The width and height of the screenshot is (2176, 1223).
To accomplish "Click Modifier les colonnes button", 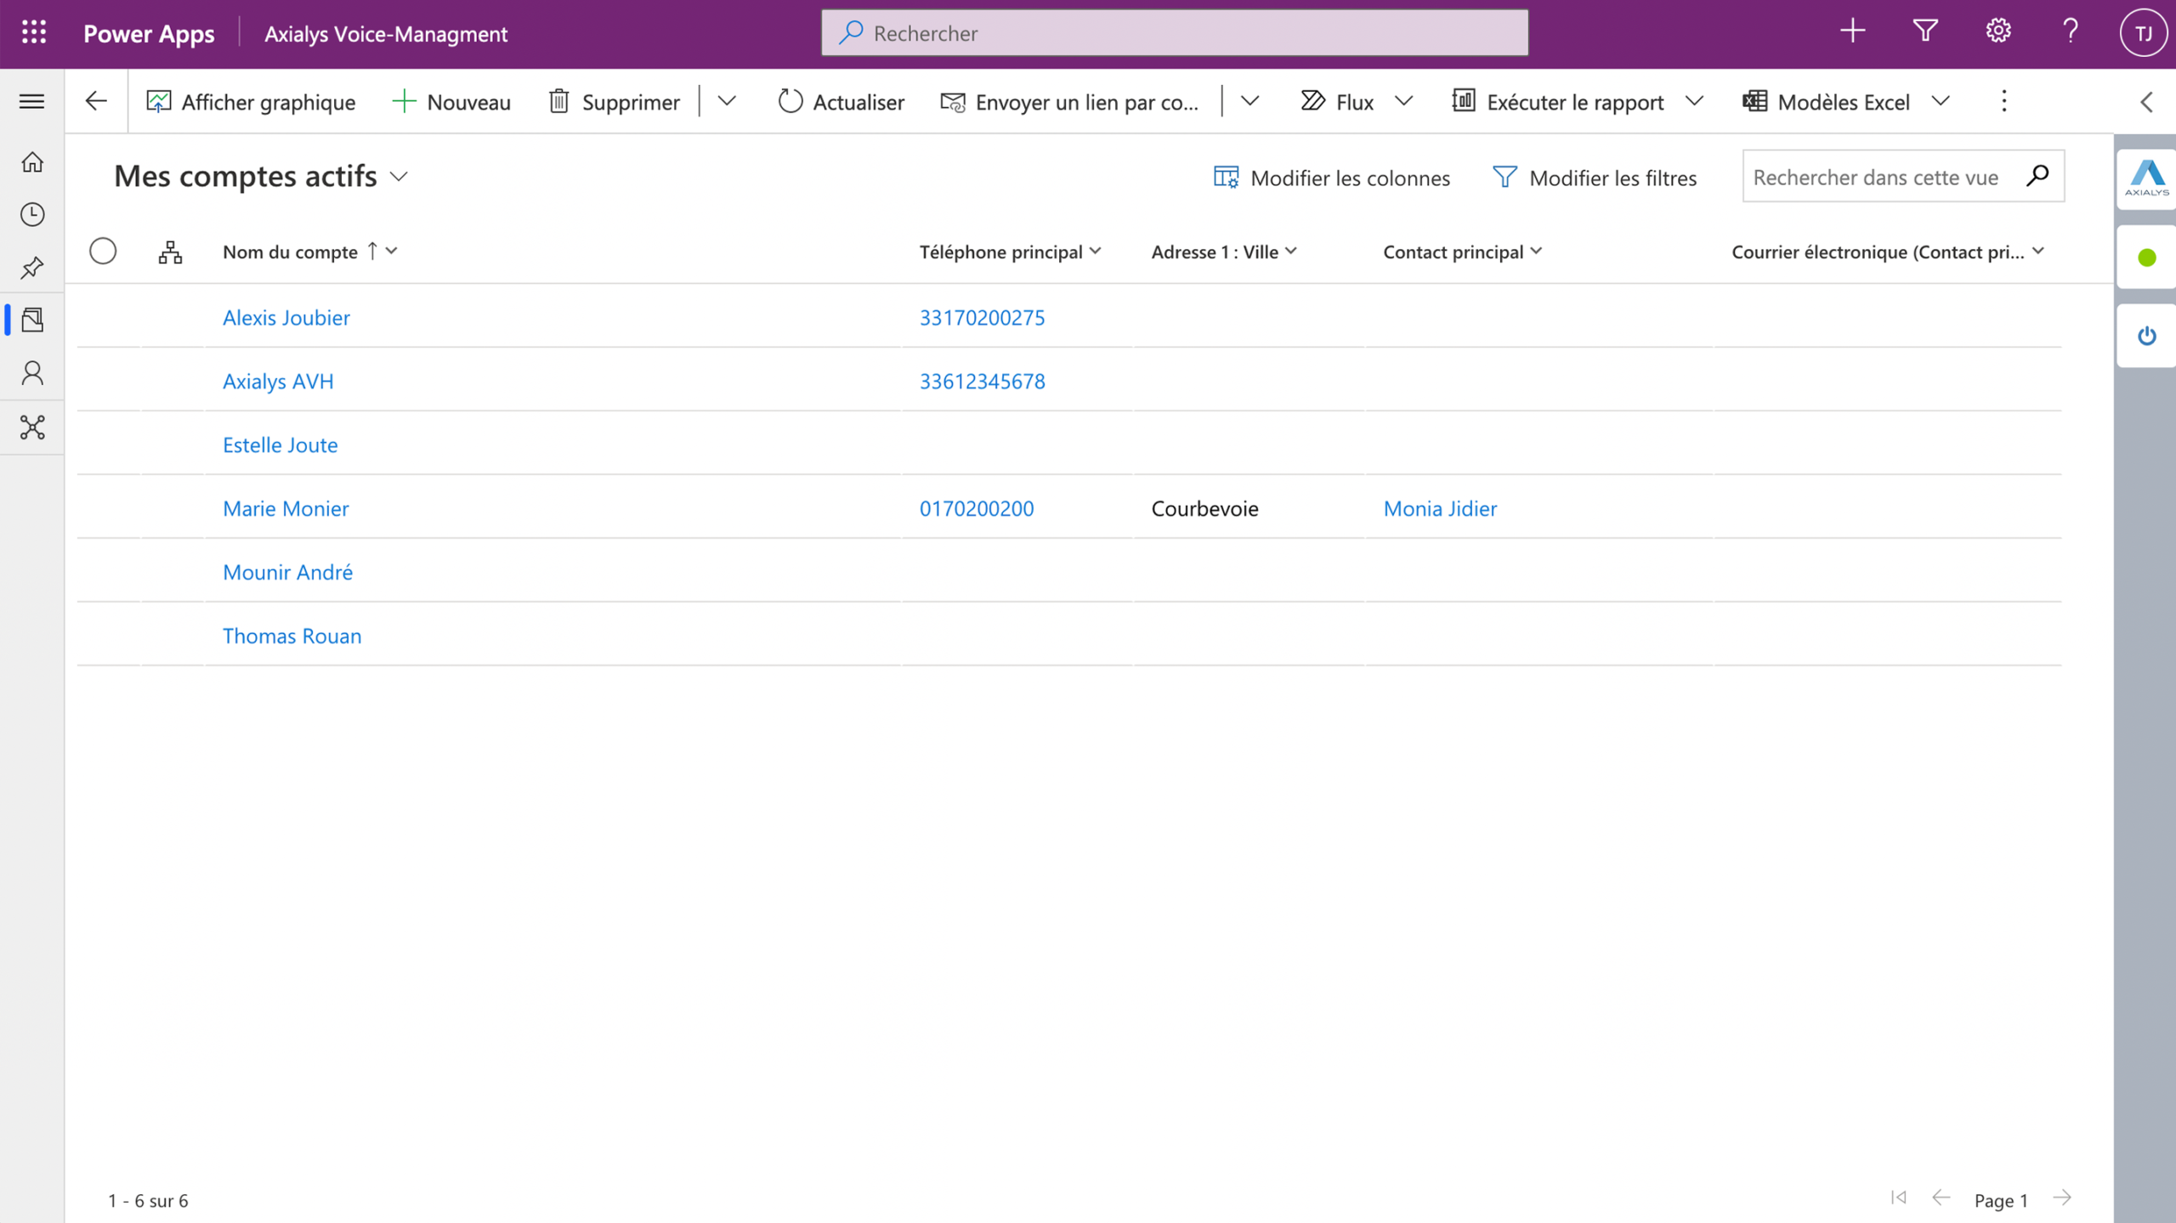I will (x=1331, y=178).
